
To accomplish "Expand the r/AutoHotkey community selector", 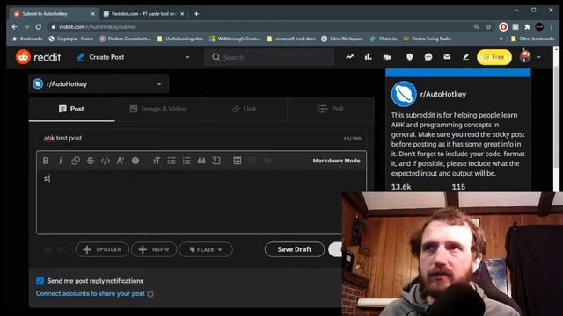I will tap(99, 84).
